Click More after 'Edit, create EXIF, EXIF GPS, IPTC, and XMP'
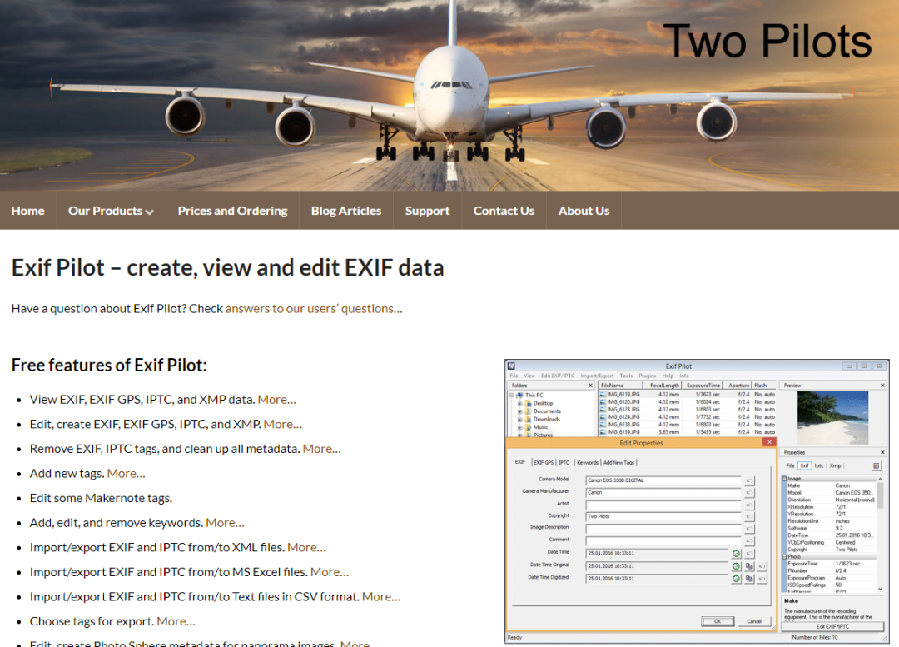Image resolution: width=899 pixels, height=647 pixels. click(283, 424)
